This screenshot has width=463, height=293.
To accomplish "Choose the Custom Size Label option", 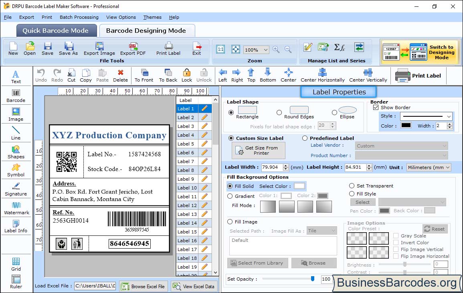I will pos(231,138).
